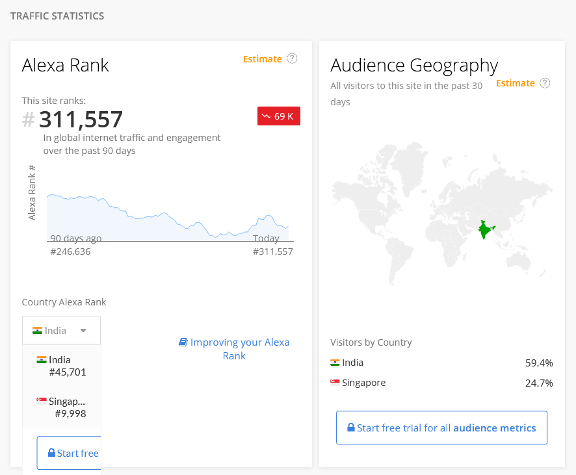Click the help icon beside Audience Geography Estimate
This screenshot has height=475, width=576.
coord(545,83)
